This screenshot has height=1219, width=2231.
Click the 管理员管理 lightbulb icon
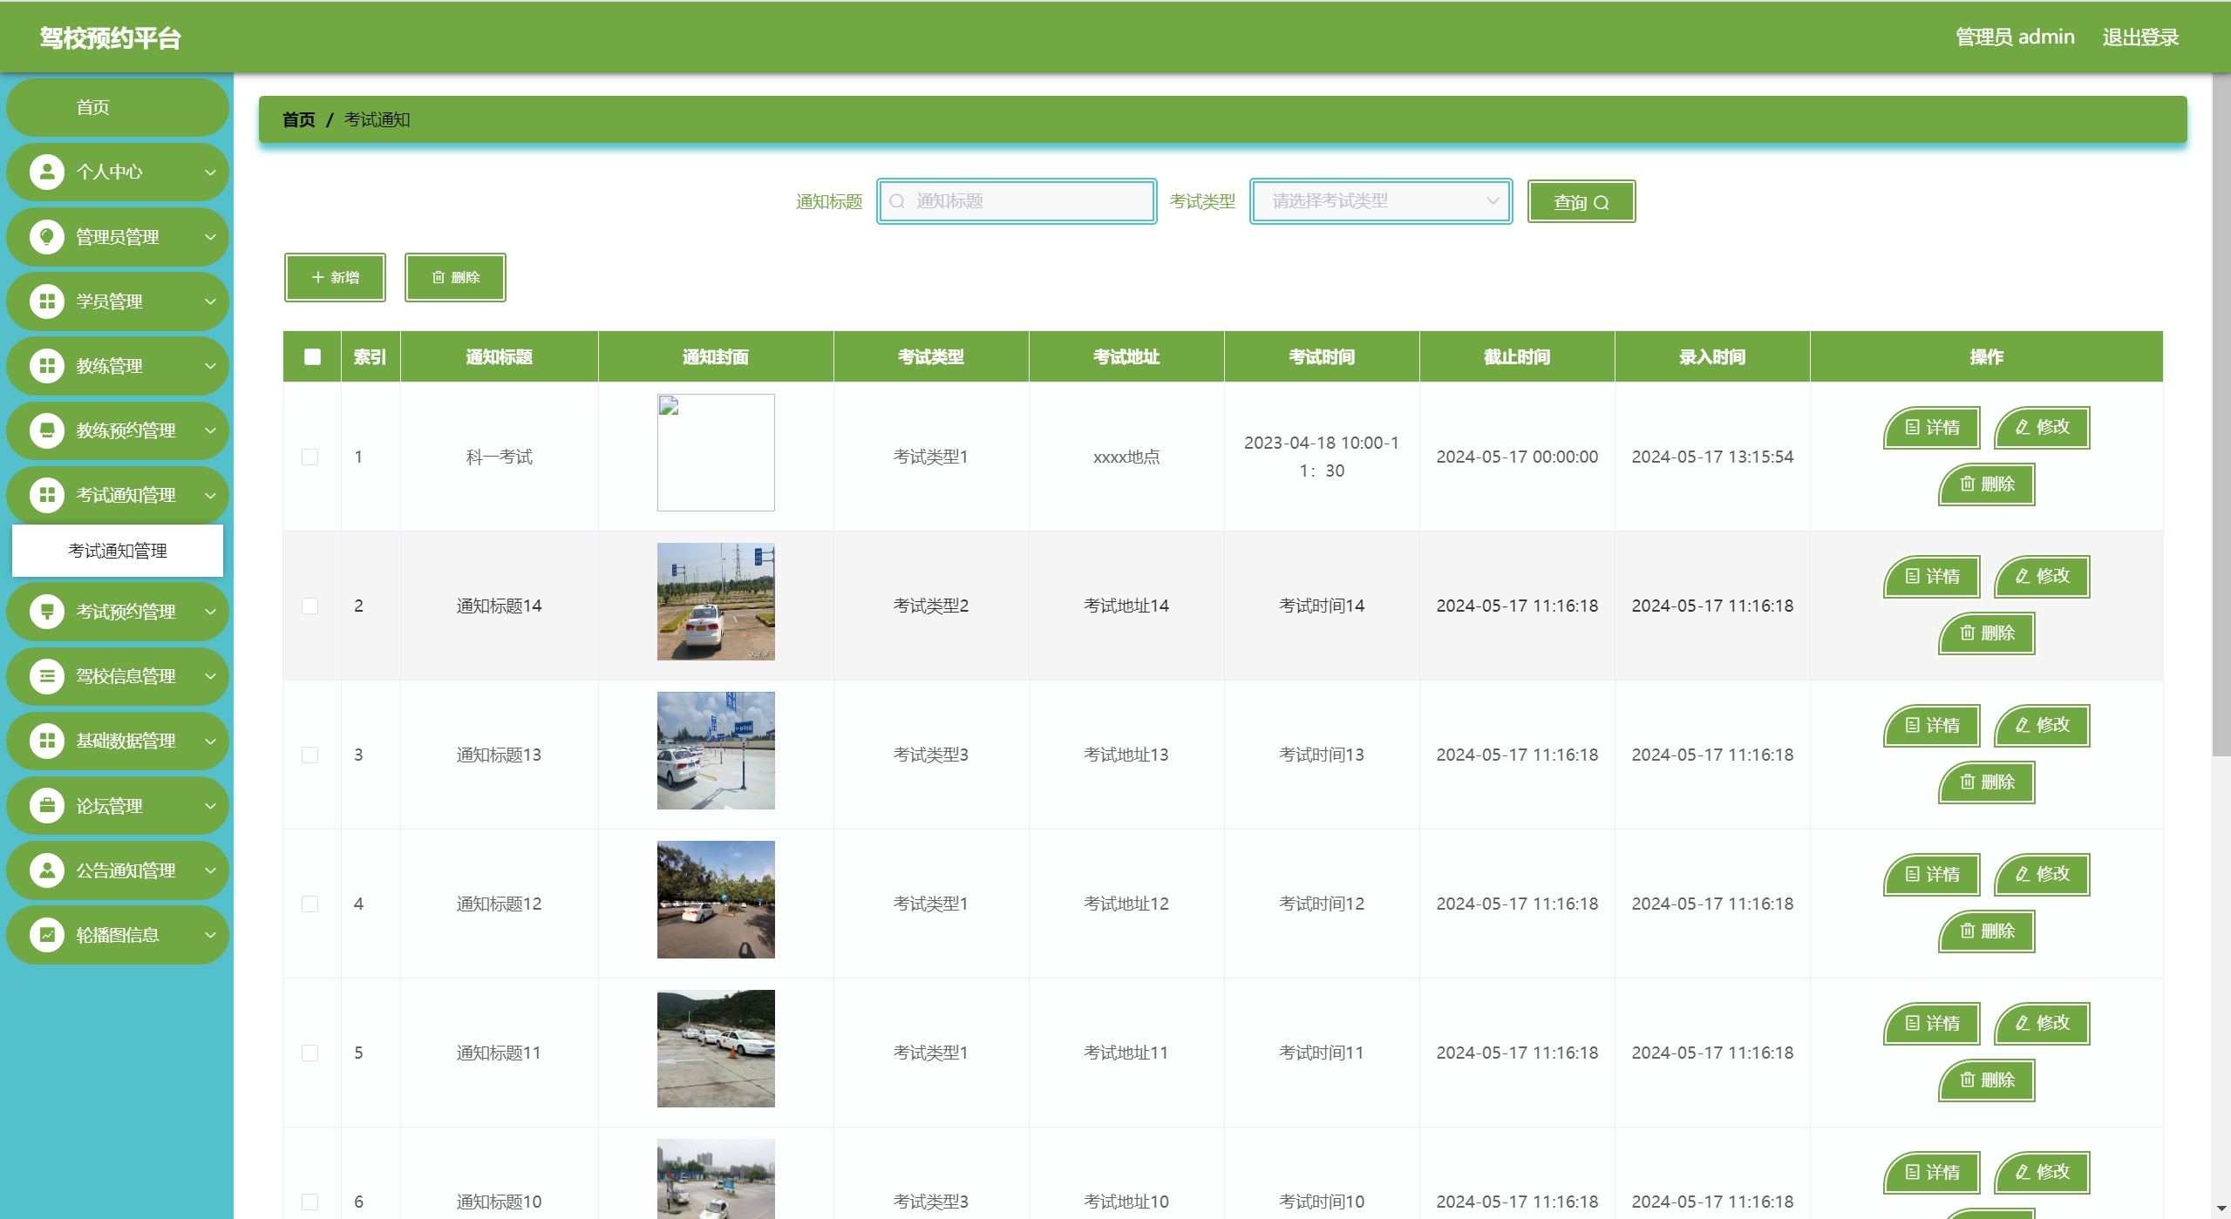(47, 236)
